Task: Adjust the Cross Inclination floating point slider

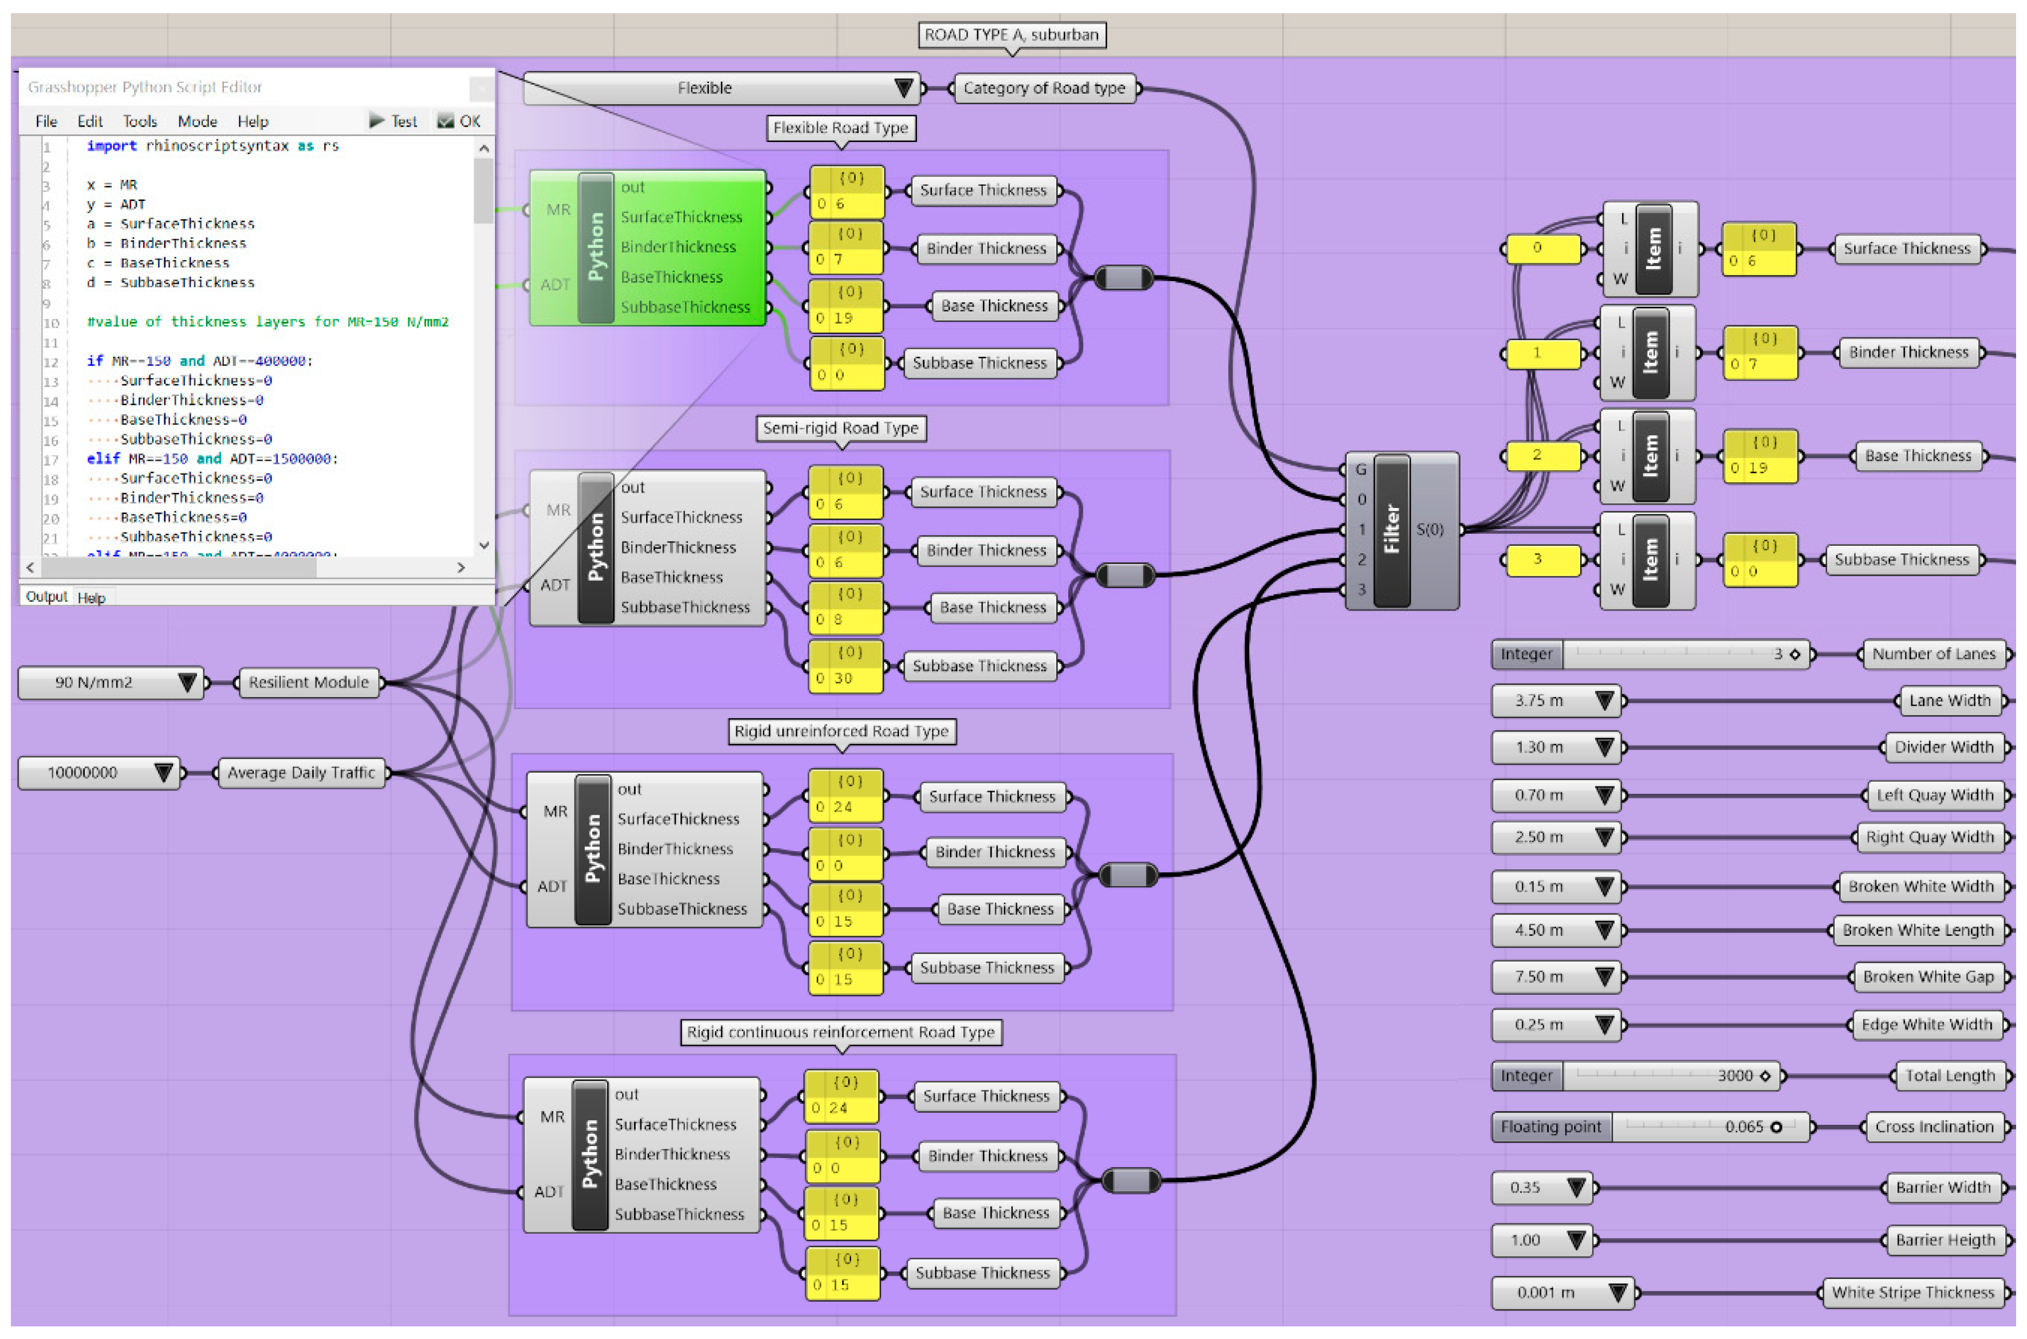Action: [1651, 1127]
